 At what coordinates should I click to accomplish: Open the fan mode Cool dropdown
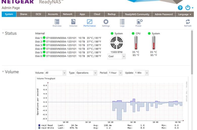point(116,56)
